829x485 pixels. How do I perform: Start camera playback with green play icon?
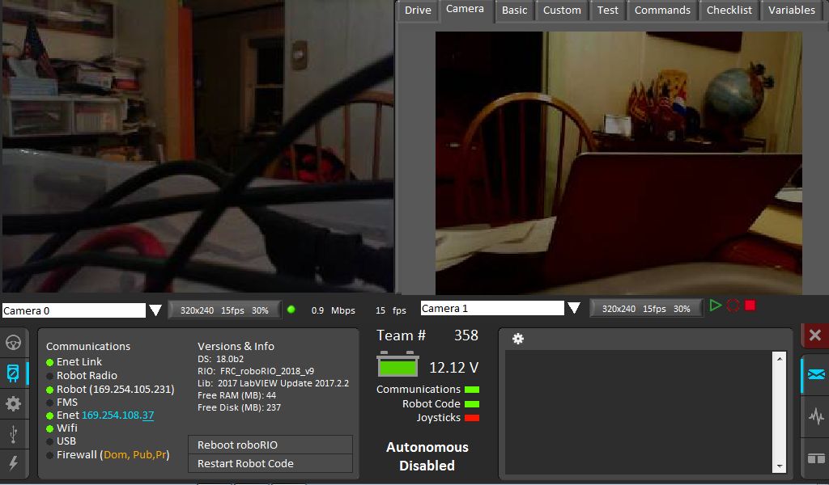click(716, 305)
